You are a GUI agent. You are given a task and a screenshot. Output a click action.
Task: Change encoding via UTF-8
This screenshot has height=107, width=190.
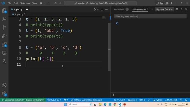[142, 100]
